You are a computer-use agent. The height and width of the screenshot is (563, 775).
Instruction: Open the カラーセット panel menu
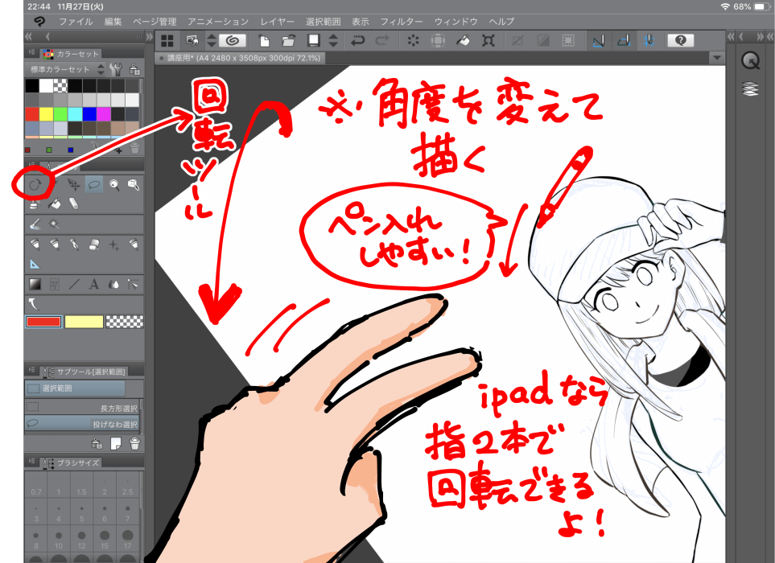[x=32, y=53]
